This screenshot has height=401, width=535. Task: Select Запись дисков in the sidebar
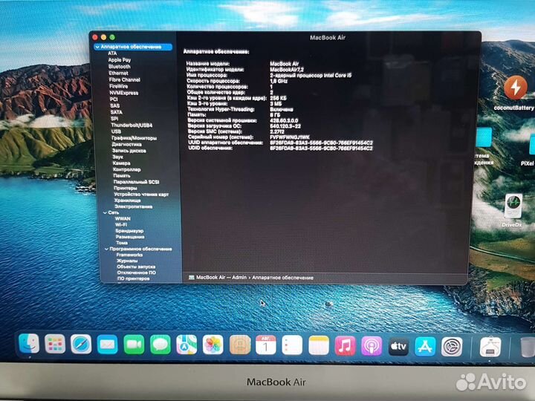pyautogui.click(x=129, y=150)
